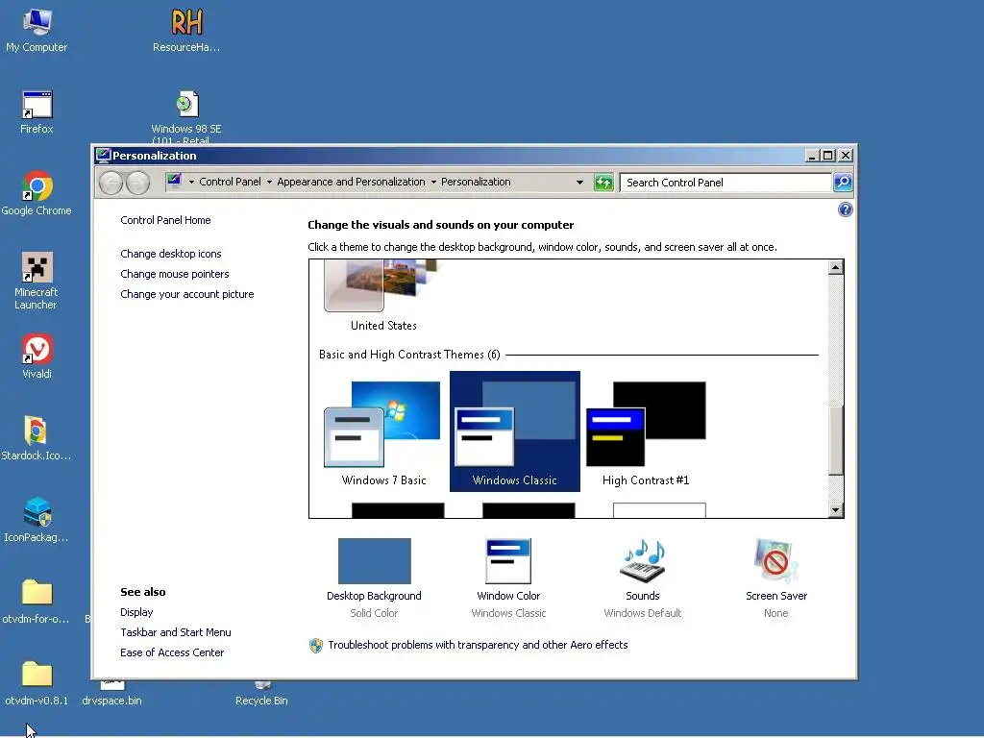Select the United States theme thumbnail
Image resolution: width=984 pixels, height=738 pixels.
pyautogui.click(x=383, y=296)
